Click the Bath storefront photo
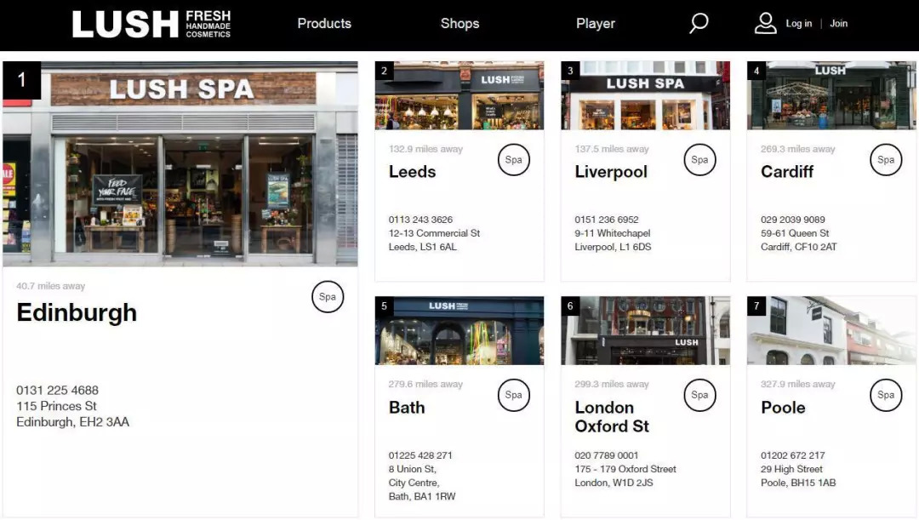The image size is (919, 520). tap(459, 331)
